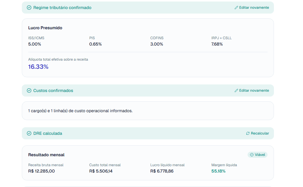Image resolution: width=303 pixels, height=187 pixels.
Task: Click the 5.00% ISS/ICMS value
Action: [x=35, y=44]
